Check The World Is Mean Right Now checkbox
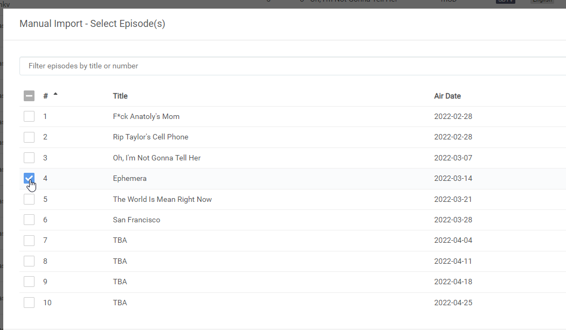 tap(29, 199)
